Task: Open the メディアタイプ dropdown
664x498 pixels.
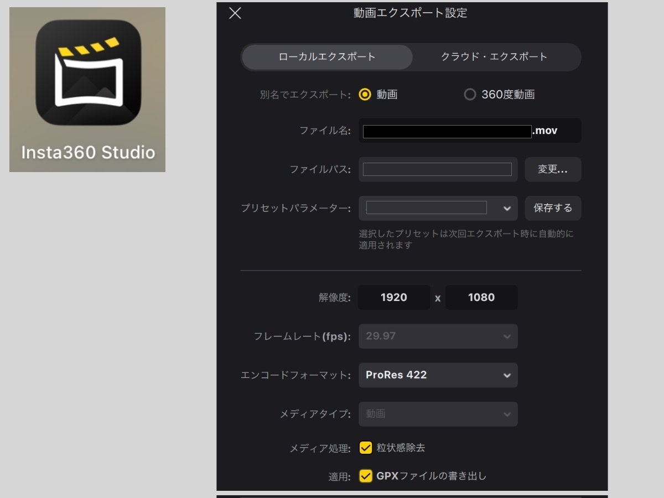Action: (x=438, y=413)
